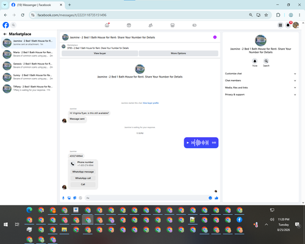
Task: Click the address bar URL
Action: (x=72, y=15)
